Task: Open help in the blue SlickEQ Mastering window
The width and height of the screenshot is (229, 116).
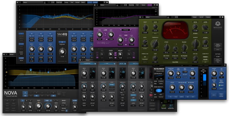Action: [x=104, y=2]
